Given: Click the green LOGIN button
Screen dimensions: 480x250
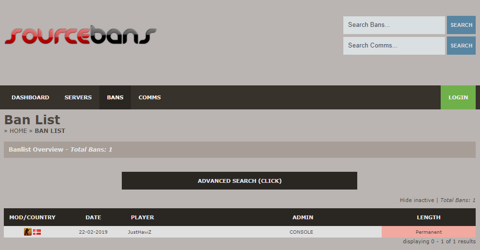Looking at the screenshot, I should tap(458, 97).
